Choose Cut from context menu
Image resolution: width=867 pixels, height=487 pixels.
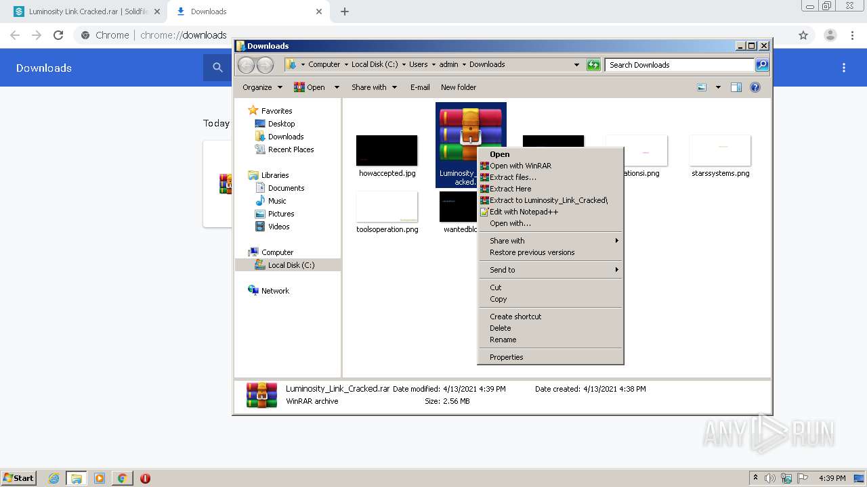tap(550, 287)
